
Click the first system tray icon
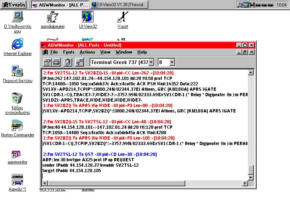pyautogui.click(x=240, y=5)
